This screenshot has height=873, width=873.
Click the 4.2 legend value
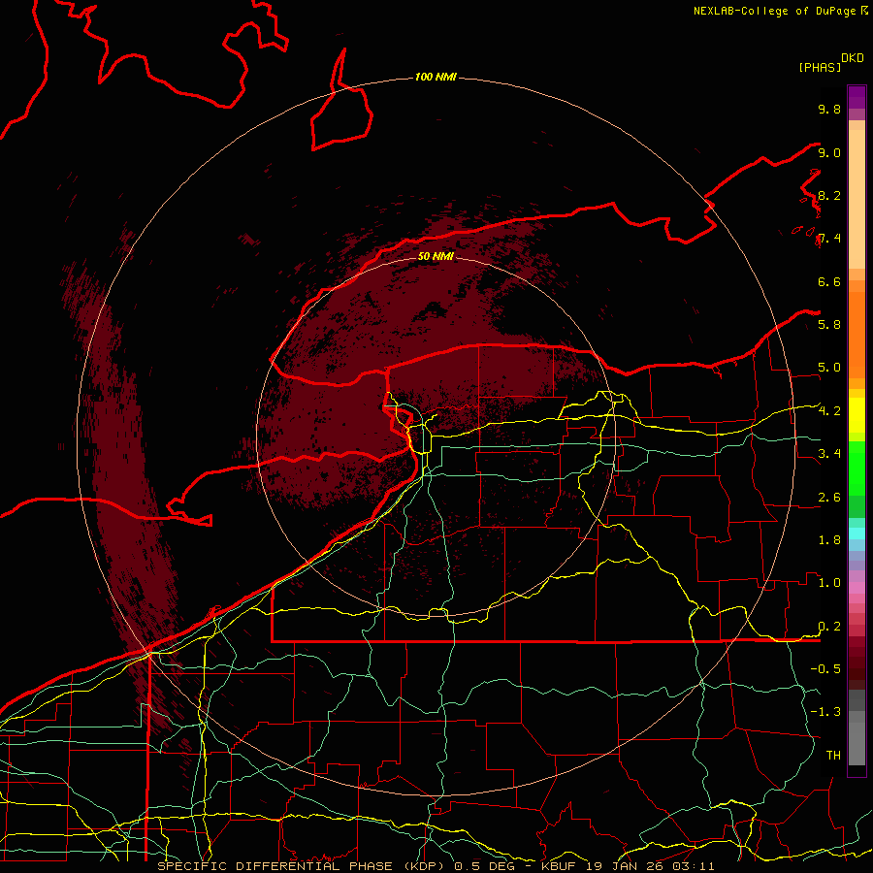[829, 411]
